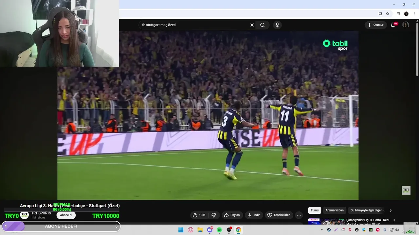Open the Windows security shield tray icon
Image resolution: width=419 pixels, height=235 pixels.
(364, 230)
